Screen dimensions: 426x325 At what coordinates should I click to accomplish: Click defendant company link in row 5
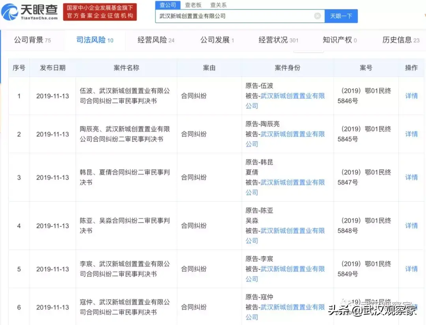click(x=285, y=274)
